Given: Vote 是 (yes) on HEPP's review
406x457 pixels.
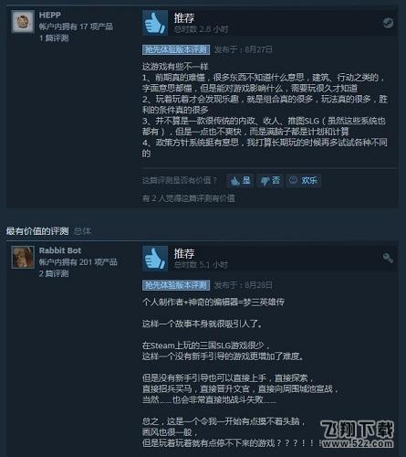Looking at the screenshot, I should (x=240, y=181).
